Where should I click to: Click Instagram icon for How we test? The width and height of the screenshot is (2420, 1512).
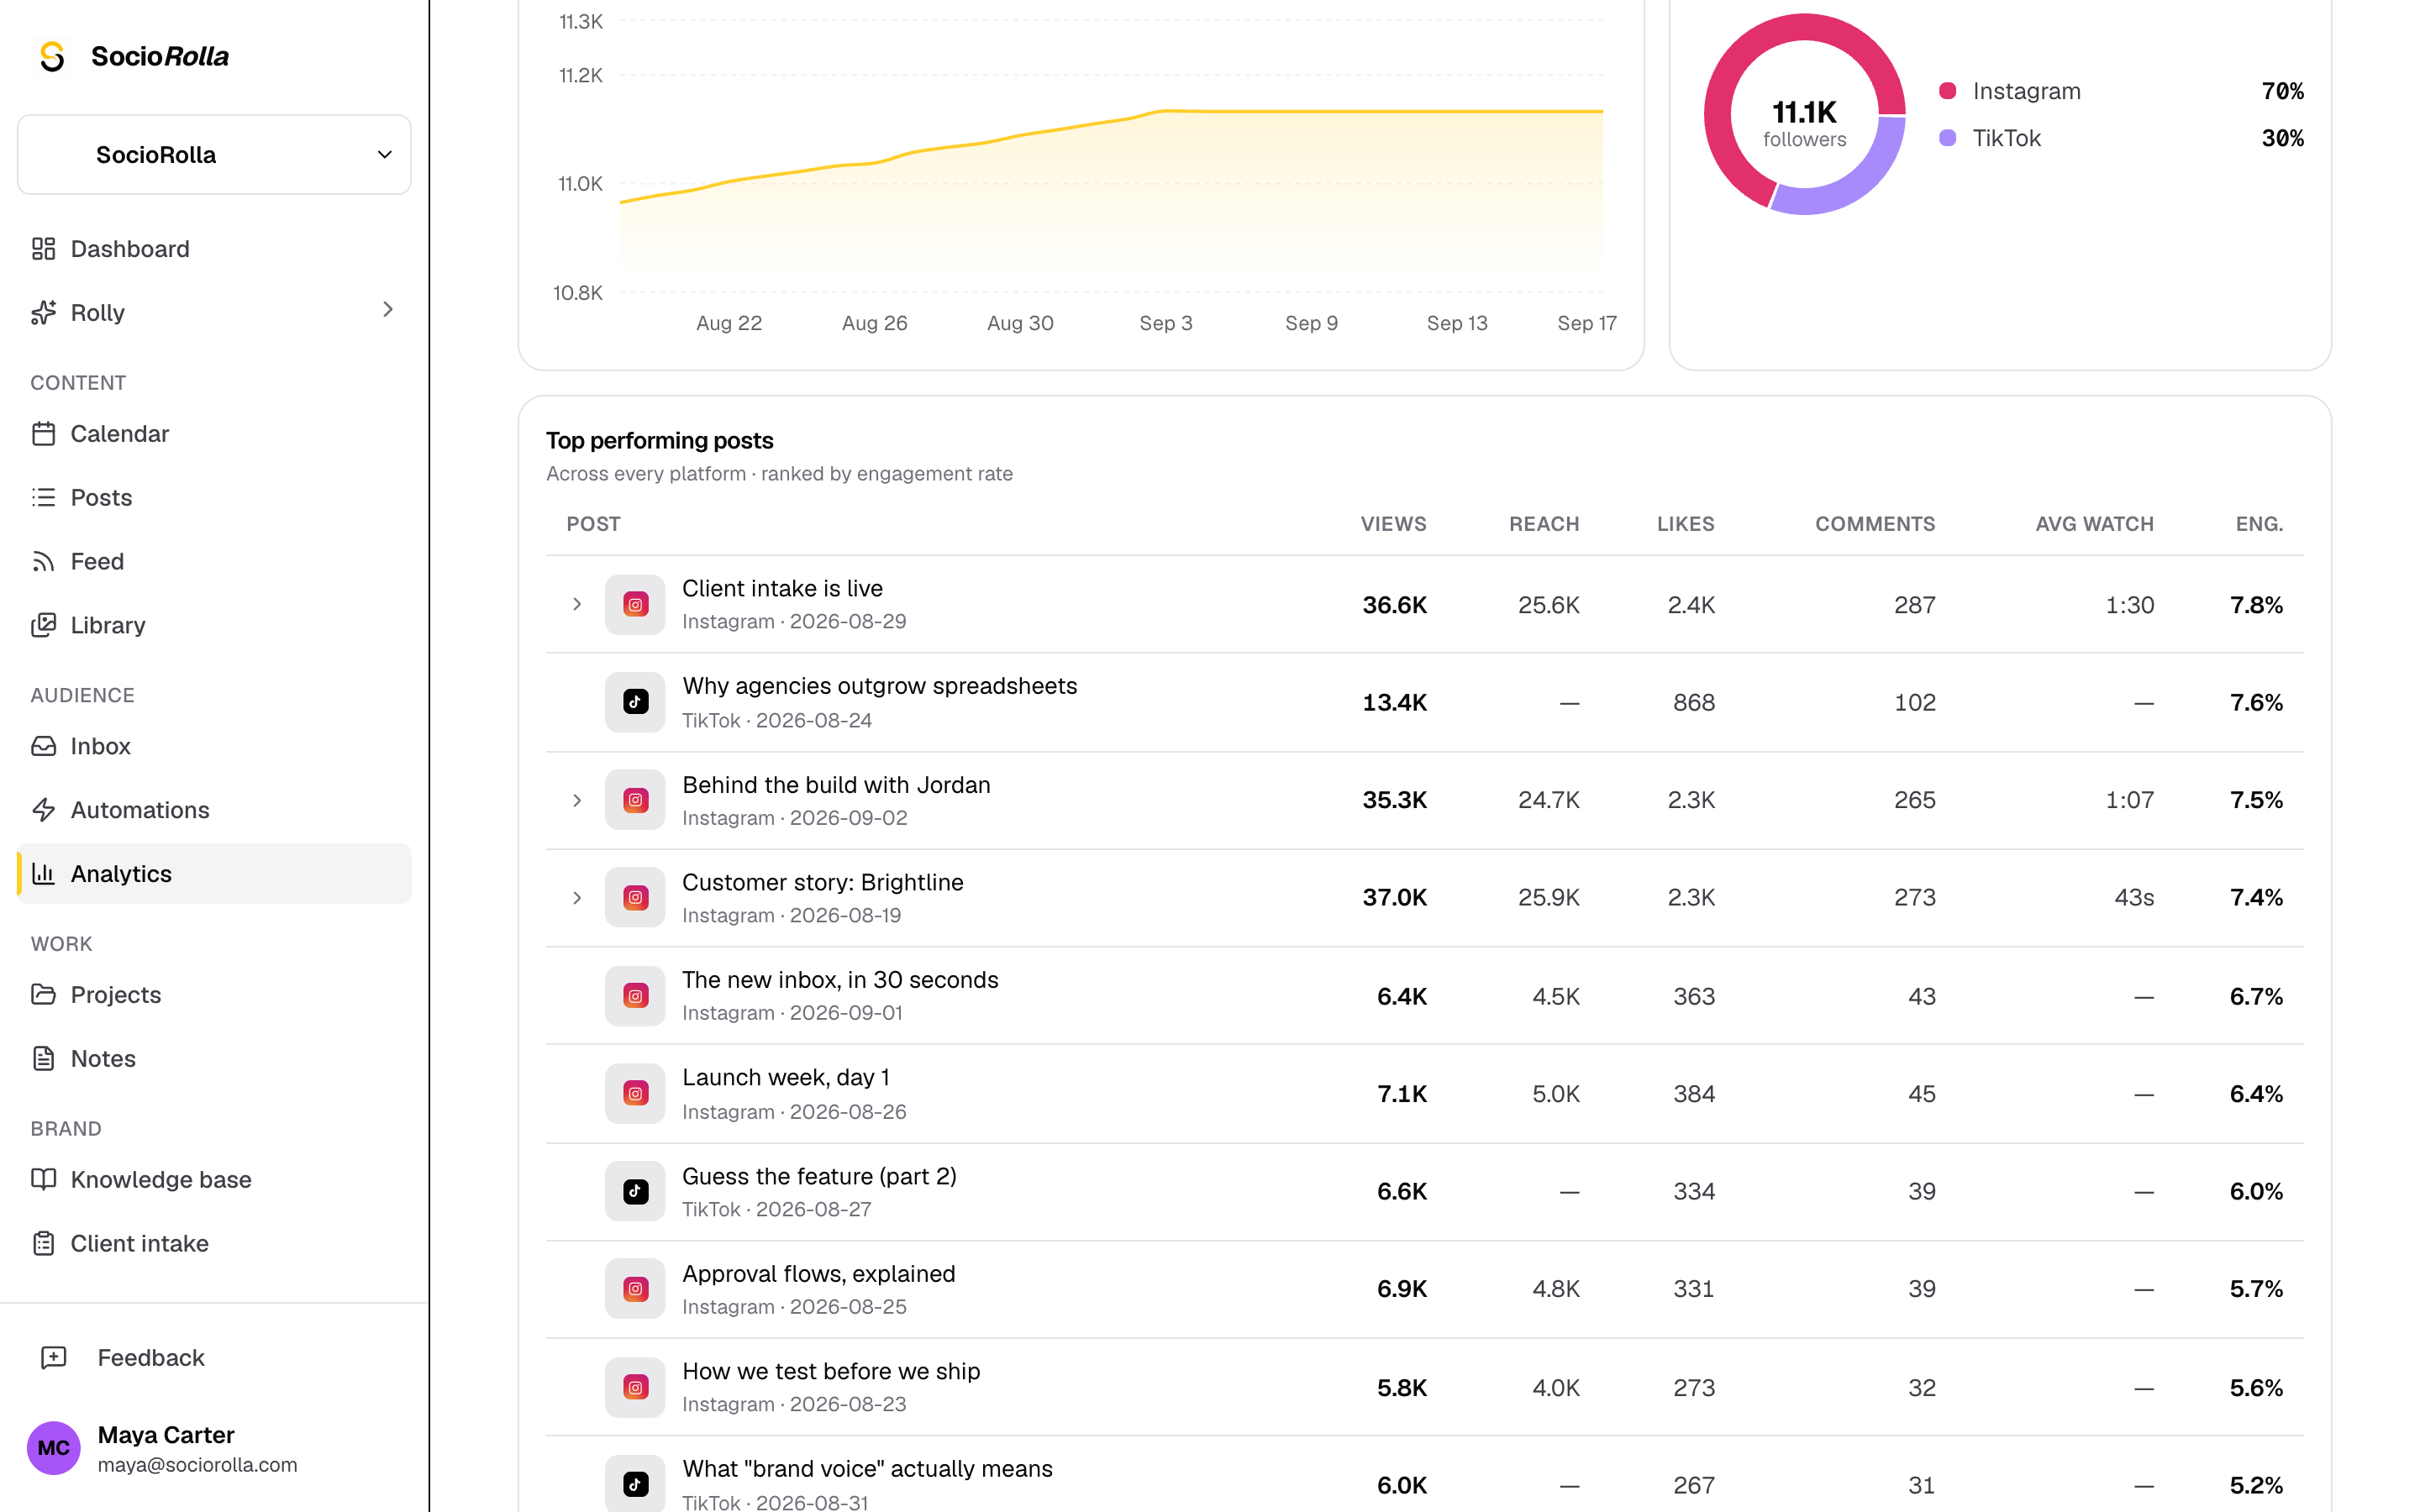click(635, 1387)
